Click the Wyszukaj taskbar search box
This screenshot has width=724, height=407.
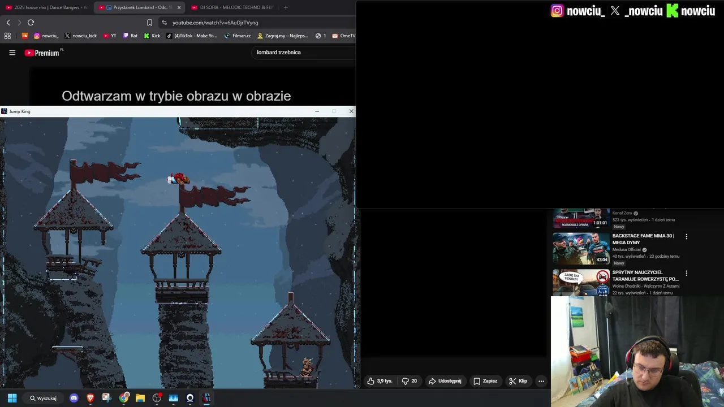click(44, 398)
